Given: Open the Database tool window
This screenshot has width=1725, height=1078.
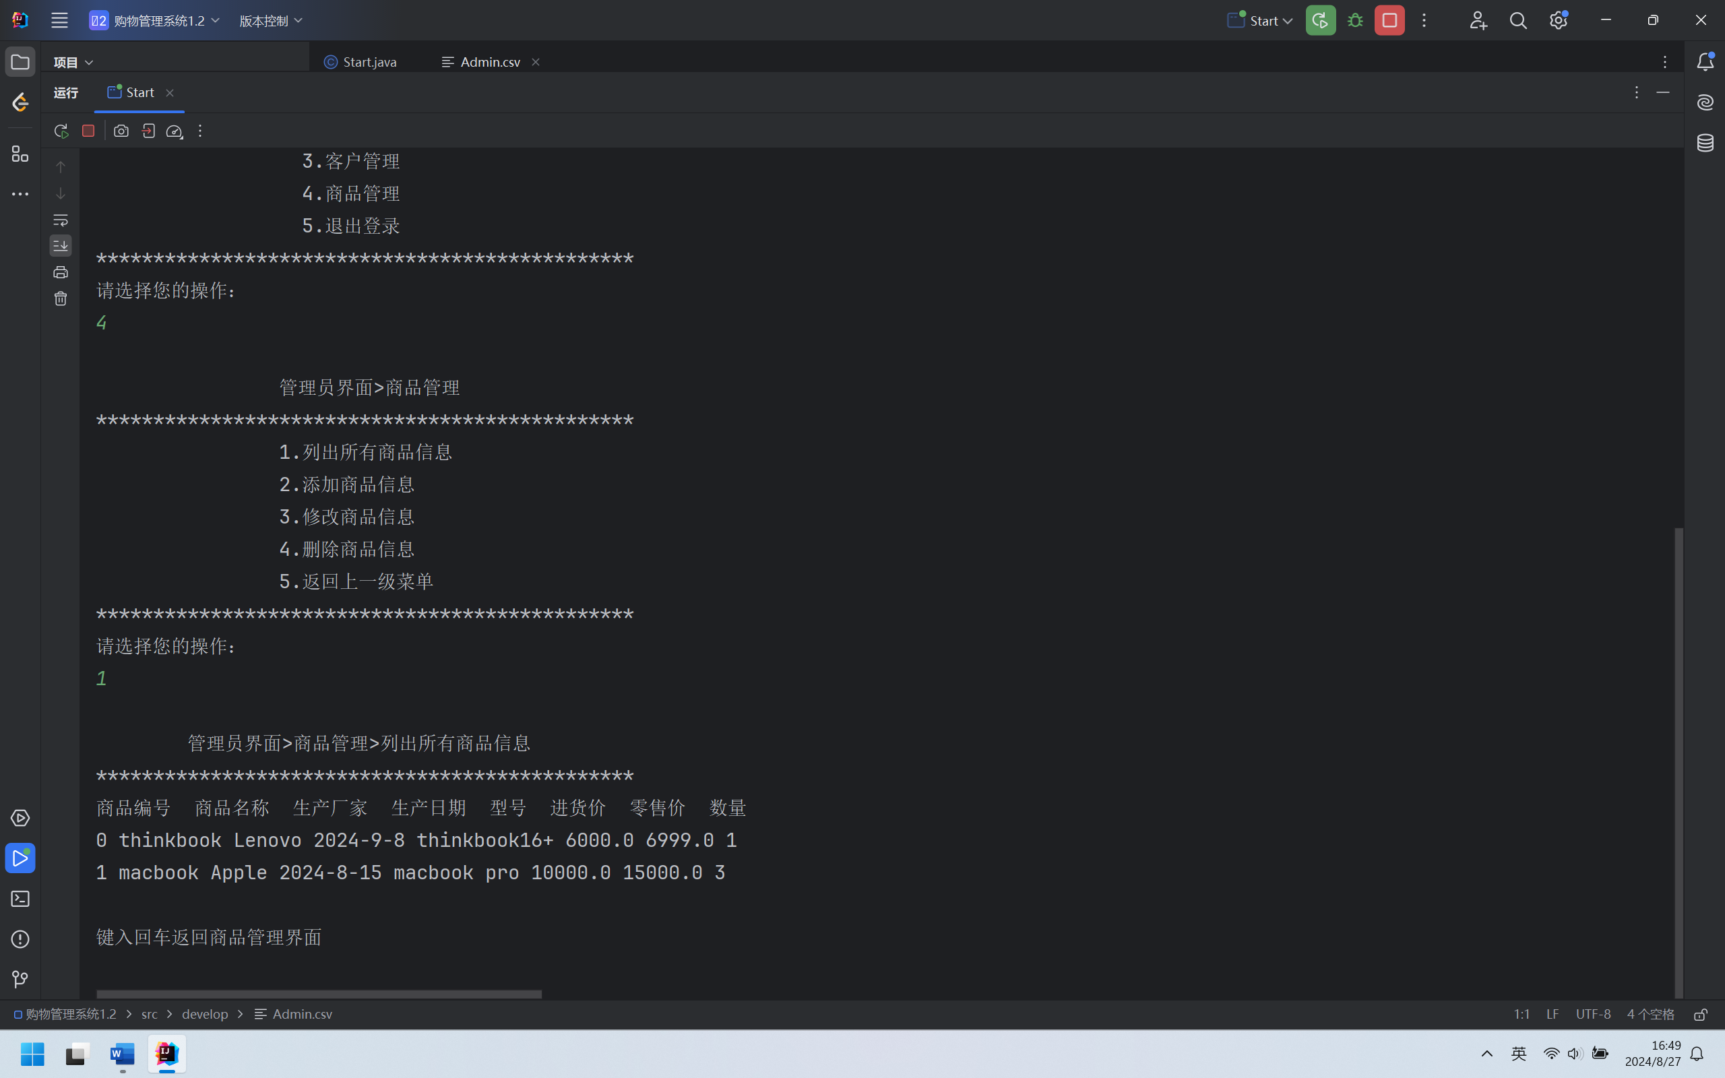Looking at the screenshot, I should coord(1705,144).
